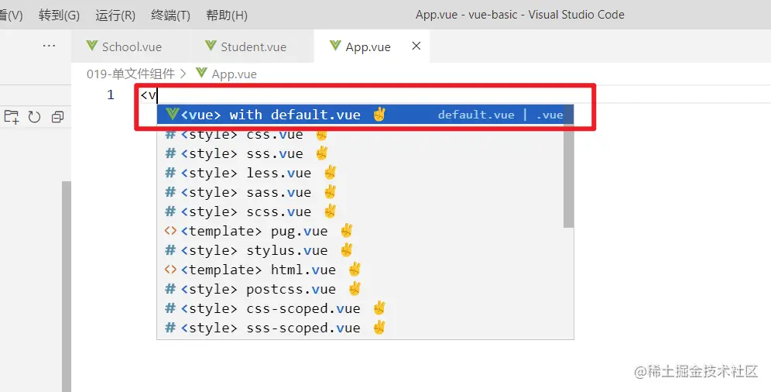Open the sidebar more actions ellipsis

(50, 45)
